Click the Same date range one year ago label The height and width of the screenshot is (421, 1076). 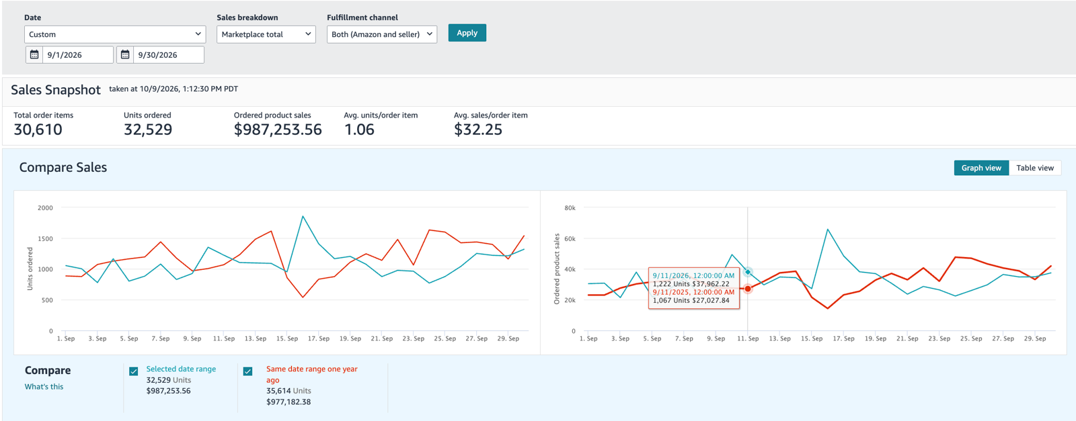tap(312, 375)
